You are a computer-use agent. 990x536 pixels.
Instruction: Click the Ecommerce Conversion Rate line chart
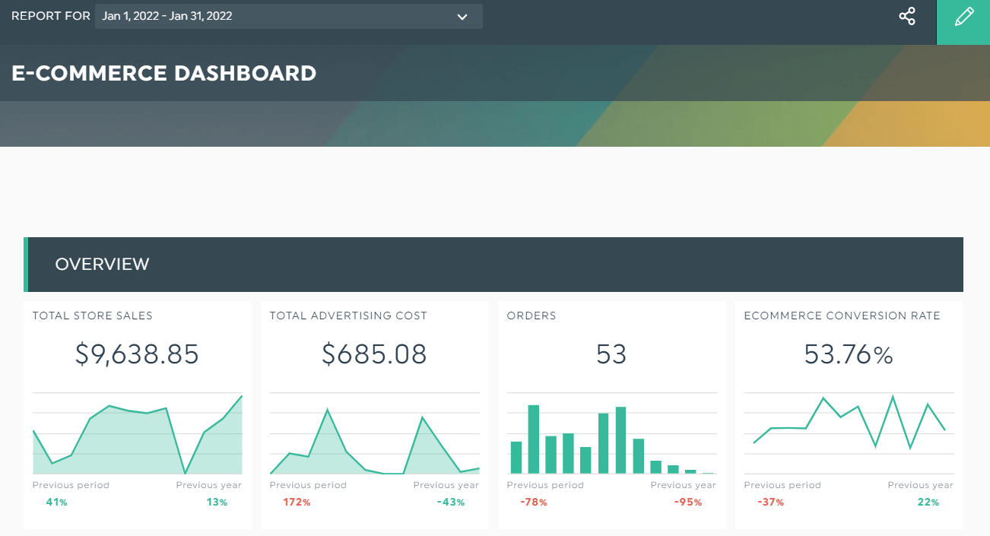[849, 426]
